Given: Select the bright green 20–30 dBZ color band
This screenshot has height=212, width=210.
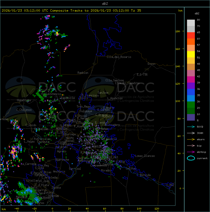Looking at the screenshot, I should click(191, 105).
